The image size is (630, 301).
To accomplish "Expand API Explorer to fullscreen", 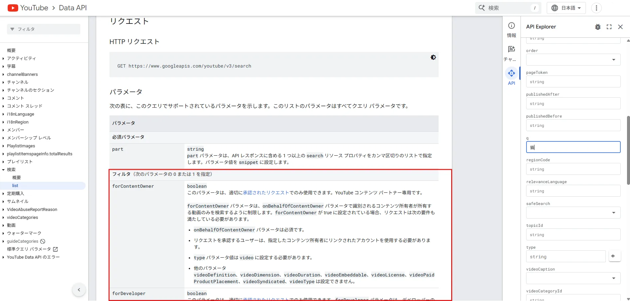I will click(609, 27).
